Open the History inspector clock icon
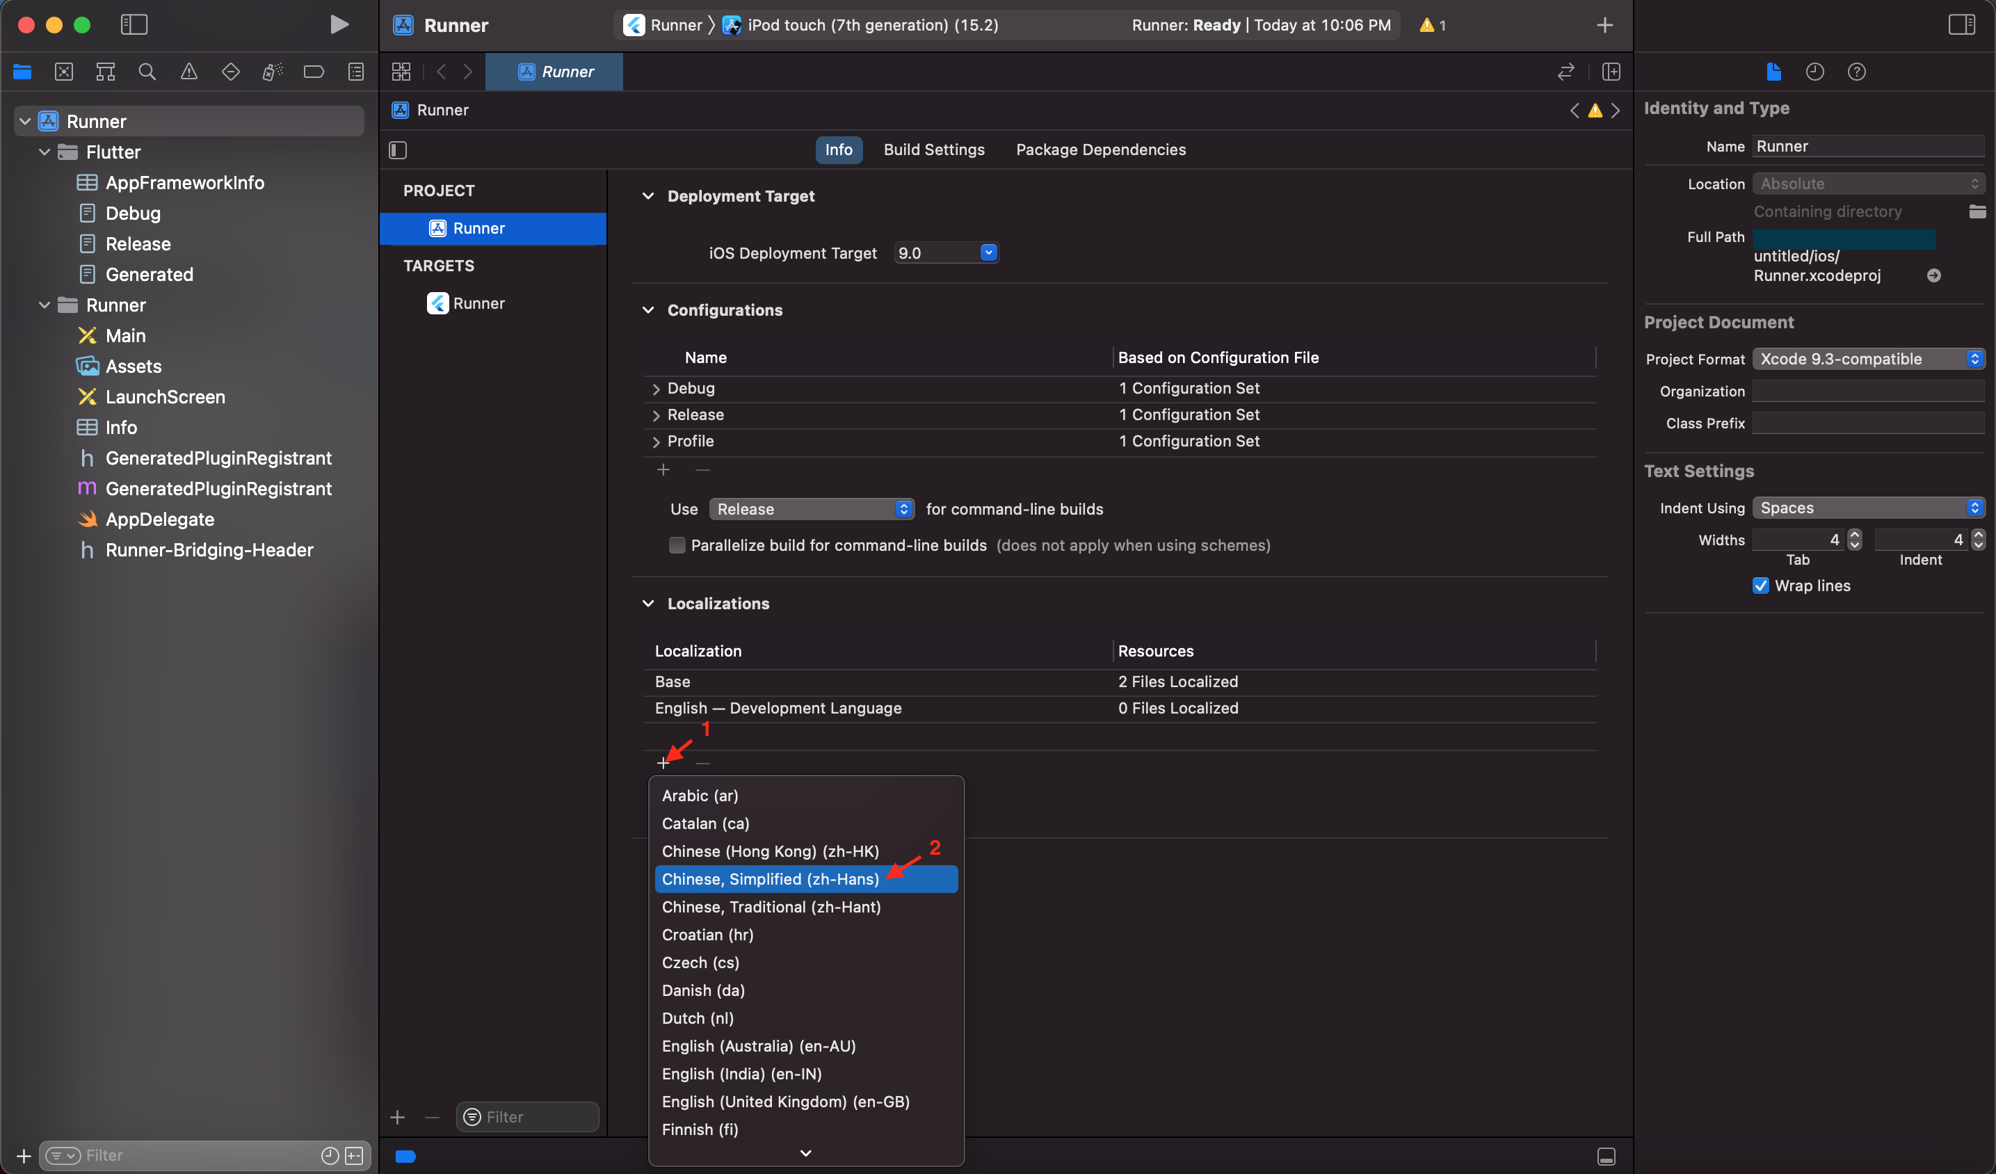 coord(1814,72)
